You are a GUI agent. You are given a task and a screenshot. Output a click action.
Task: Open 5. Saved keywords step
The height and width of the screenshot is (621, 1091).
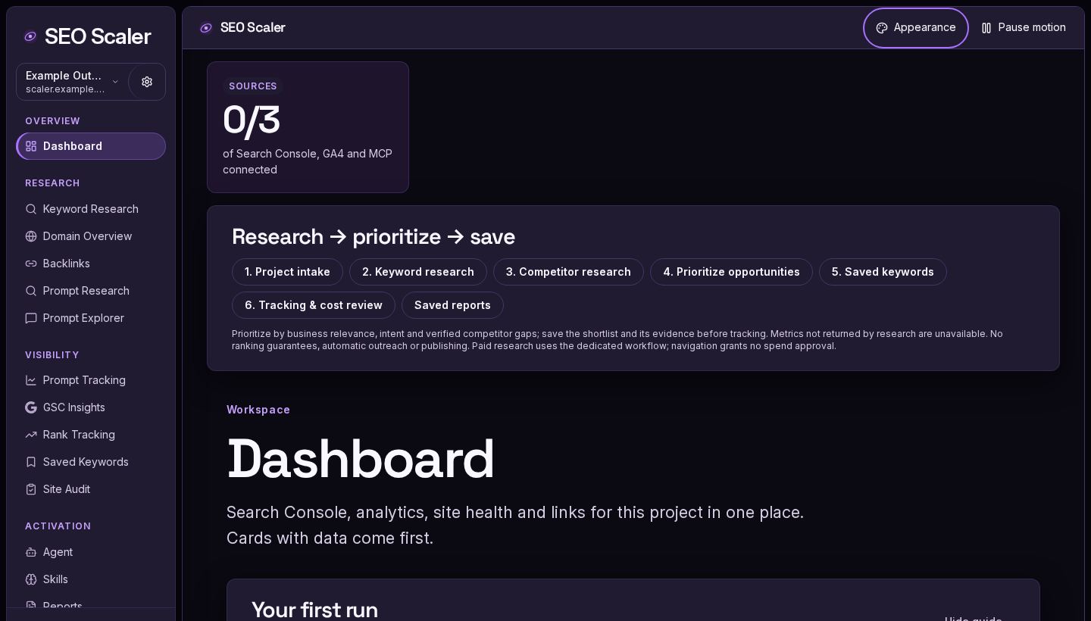click(883, 272)
